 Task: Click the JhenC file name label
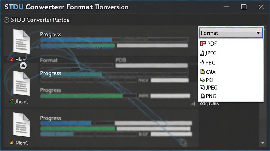[22, 101]
